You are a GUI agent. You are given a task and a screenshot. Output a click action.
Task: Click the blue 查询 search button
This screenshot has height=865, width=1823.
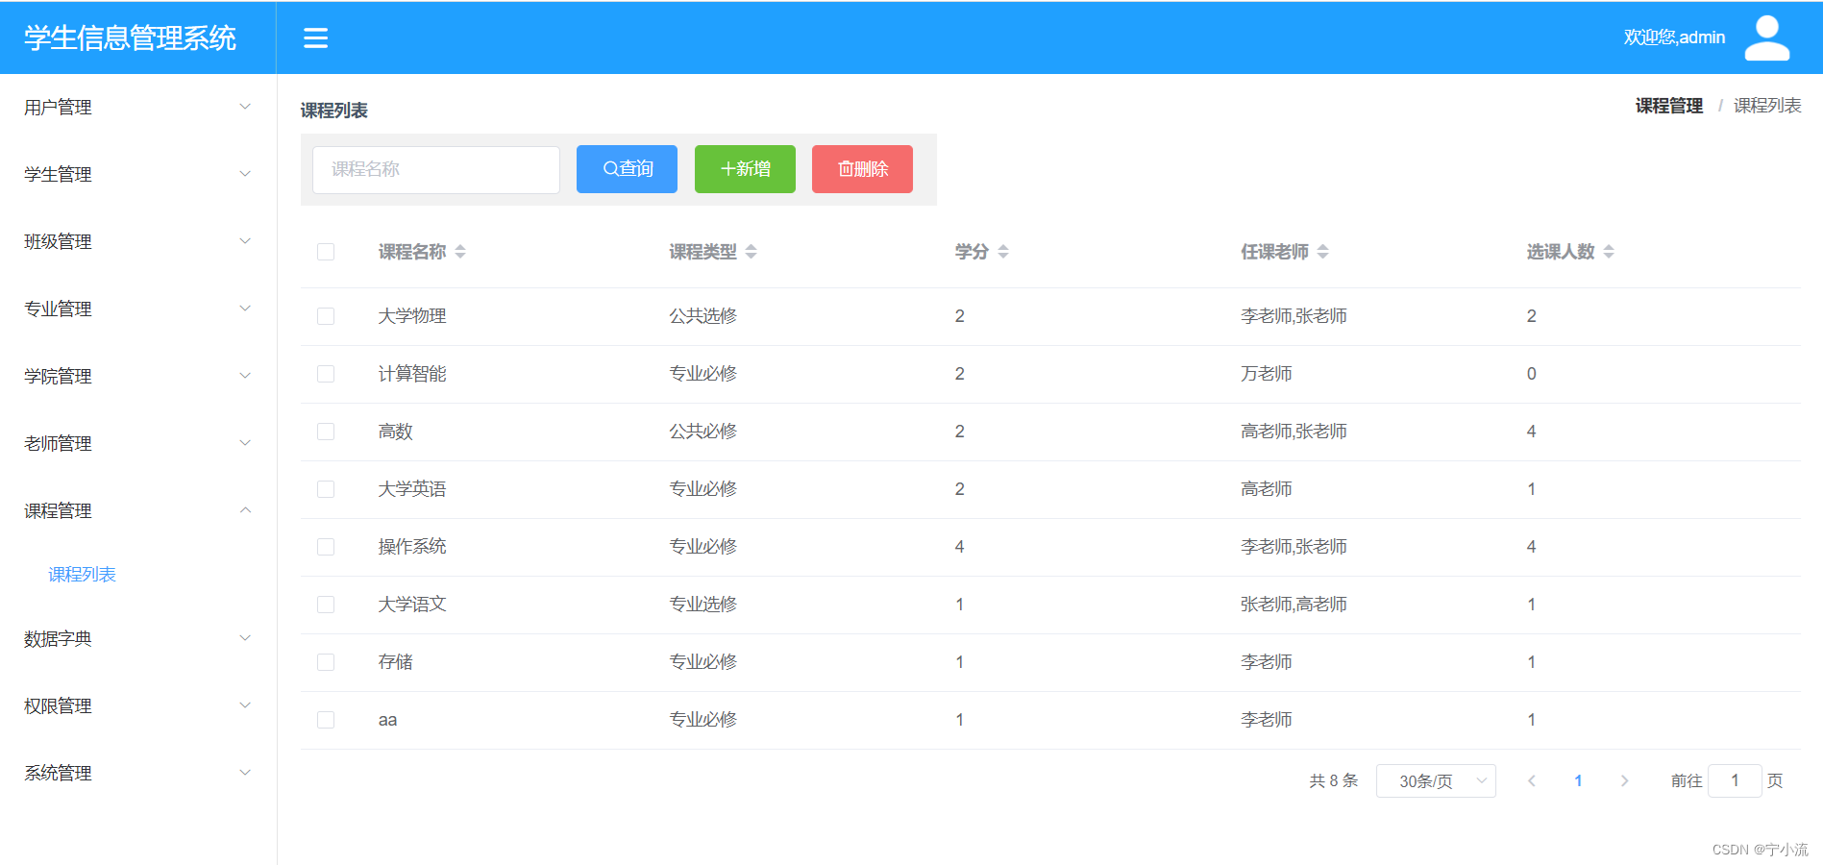point(627,169)
